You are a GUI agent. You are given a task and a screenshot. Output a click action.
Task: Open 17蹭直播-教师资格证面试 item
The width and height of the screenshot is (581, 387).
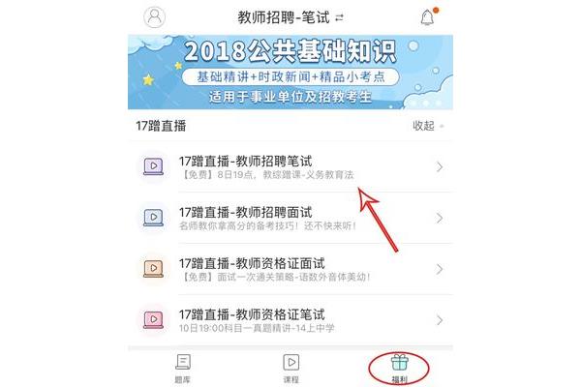coord(290,269)
